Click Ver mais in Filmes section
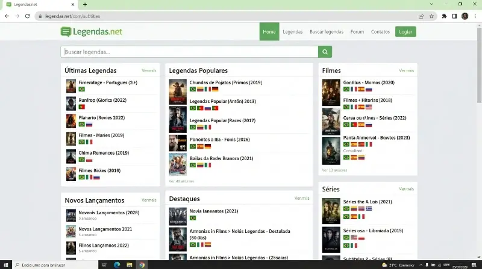 click(406, 70)
